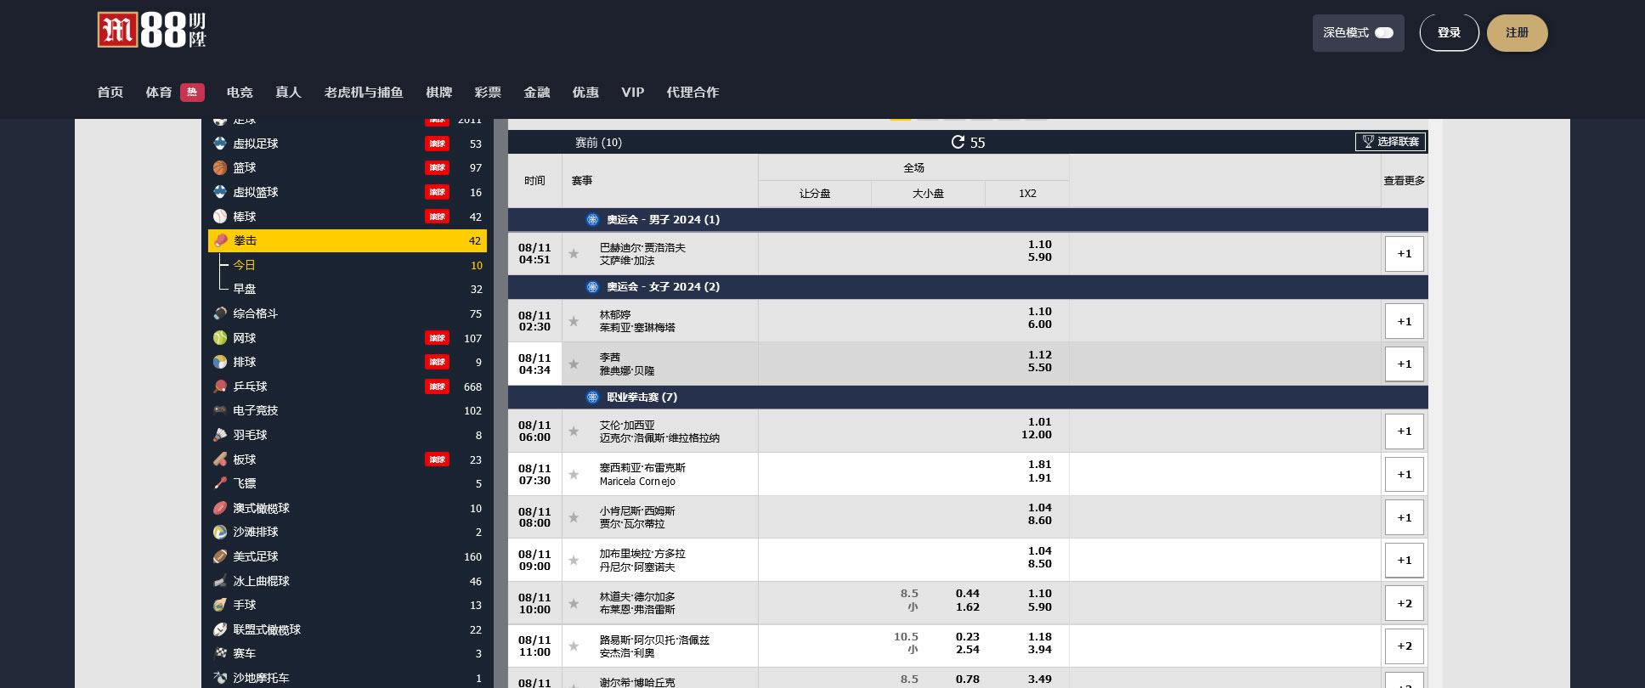1645x688 pixels.
Task: Favorite the 巴赫迪尔·贾洛洛夫 match star
Action: pyautogui.click(x=574, y=254)
